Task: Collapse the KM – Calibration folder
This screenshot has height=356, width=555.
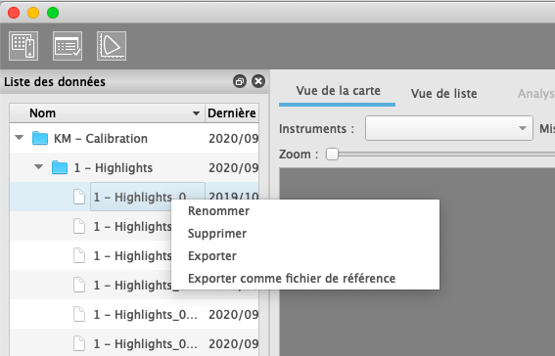Action: pos(20,138)
